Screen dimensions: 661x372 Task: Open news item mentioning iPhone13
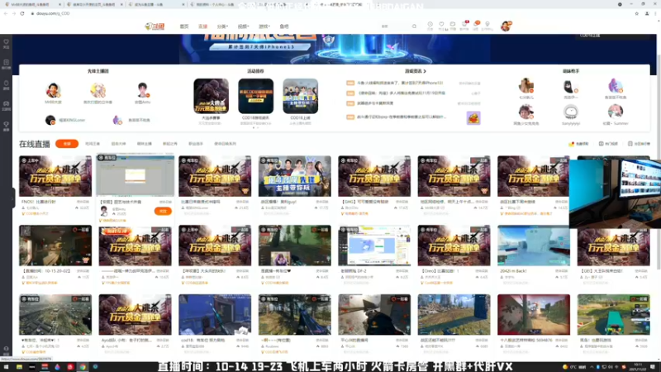click(400, 83)
